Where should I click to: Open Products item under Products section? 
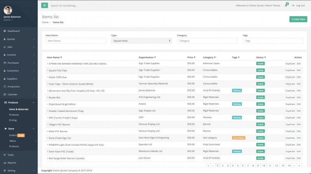pyautogui.click(x=14, y=115)
